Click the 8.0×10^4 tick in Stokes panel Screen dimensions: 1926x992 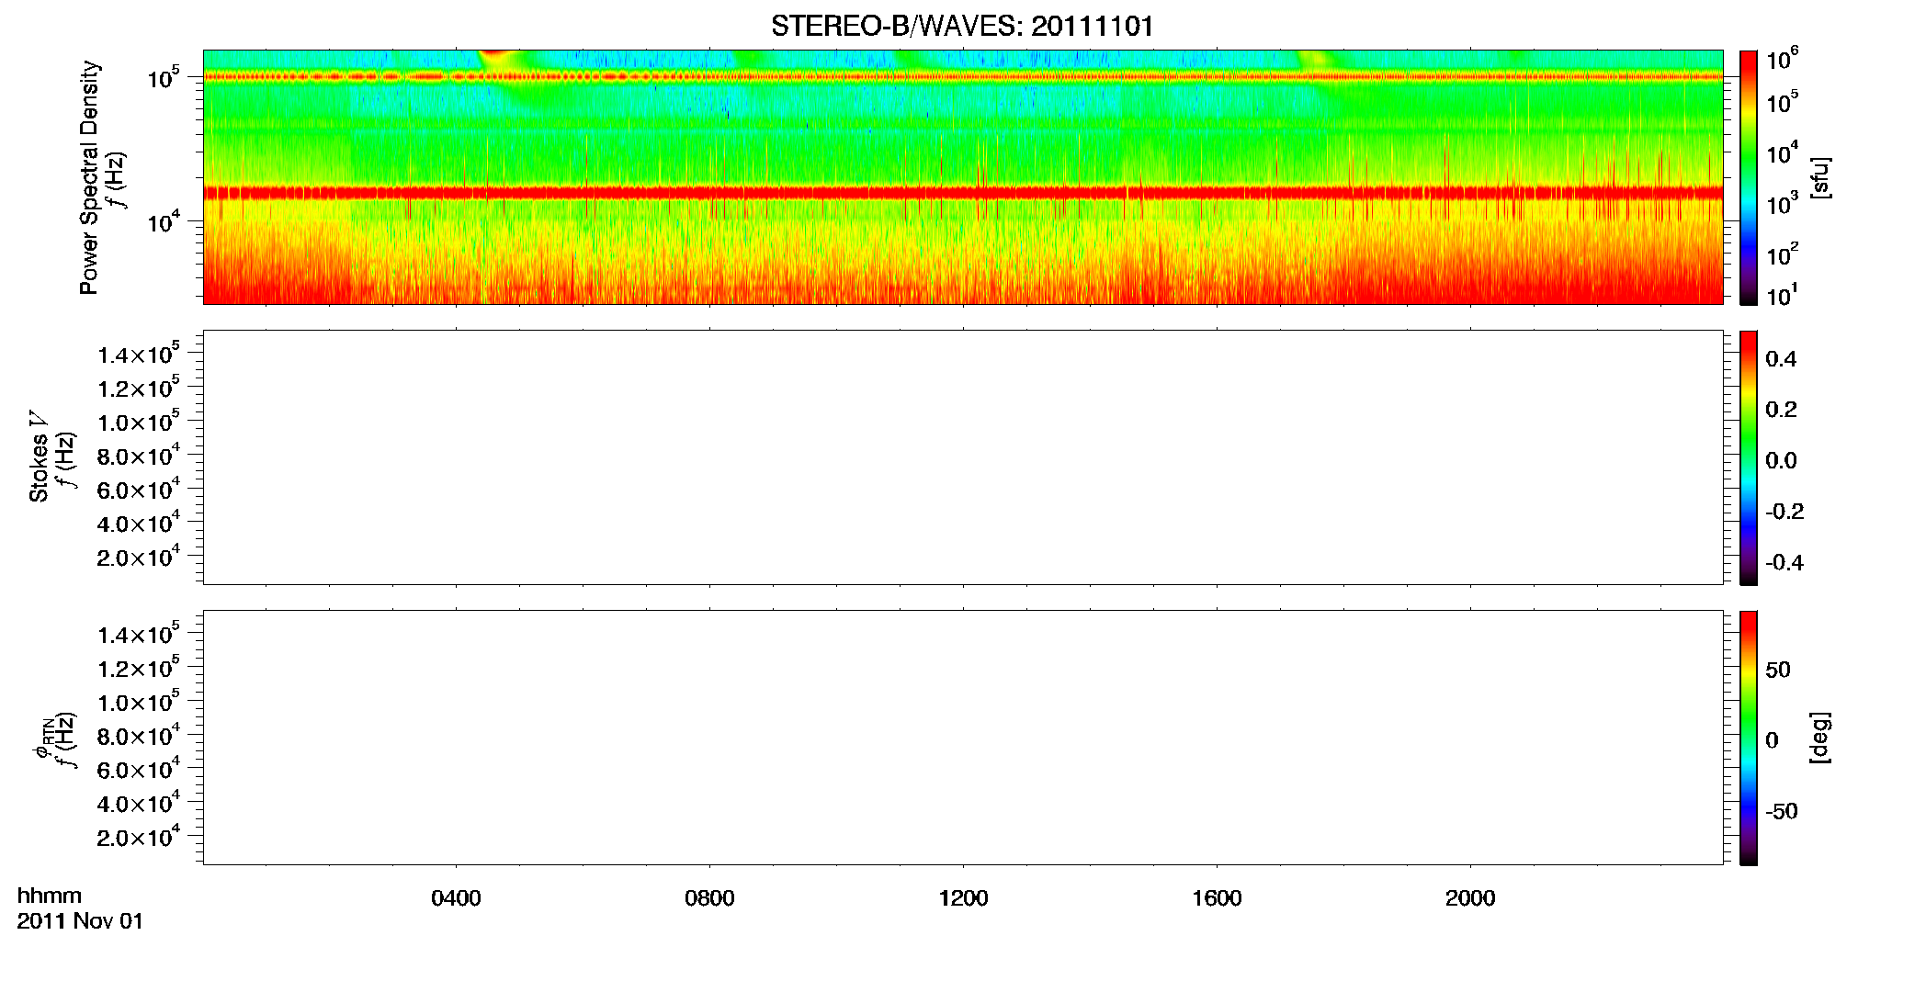pyautogui.click(x=138, y=457)
